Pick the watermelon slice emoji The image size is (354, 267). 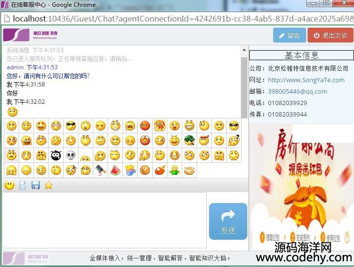(x=115, y=171)
